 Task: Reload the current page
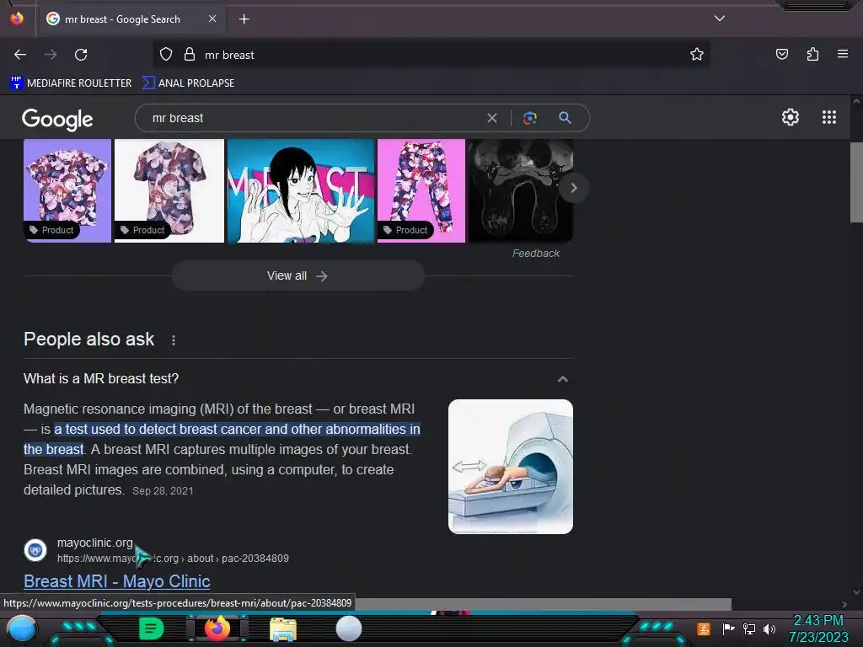[x=81, y=55]
